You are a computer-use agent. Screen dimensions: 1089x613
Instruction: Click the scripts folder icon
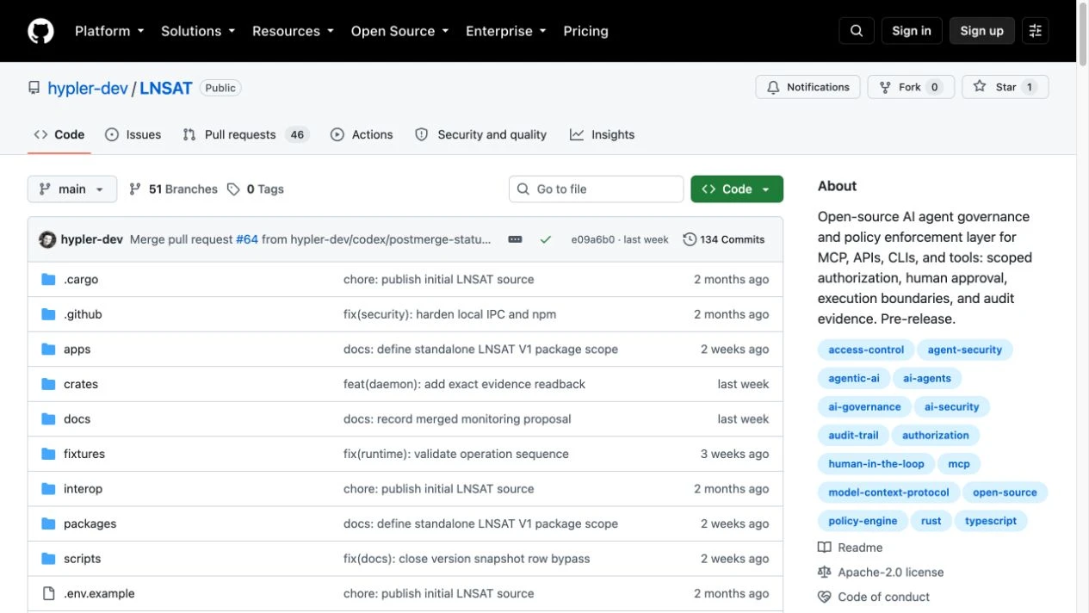[48, 559]
